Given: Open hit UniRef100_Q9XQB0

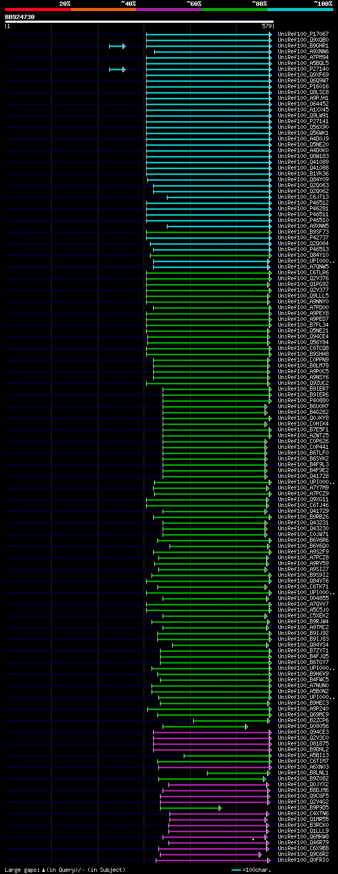Looking at the screenshot, I should click(303, 40).
